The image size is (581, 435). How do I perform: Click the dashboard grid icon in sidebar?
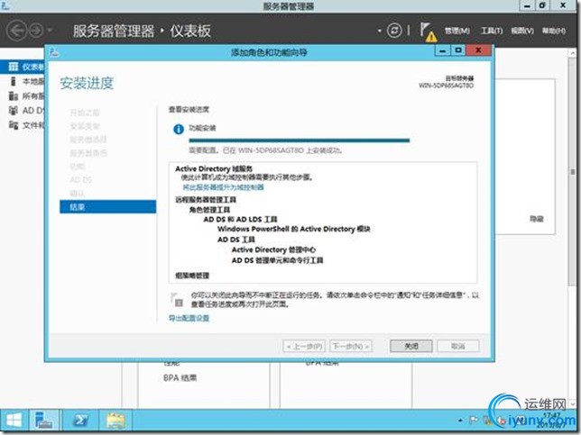click(x=14, y=67)
